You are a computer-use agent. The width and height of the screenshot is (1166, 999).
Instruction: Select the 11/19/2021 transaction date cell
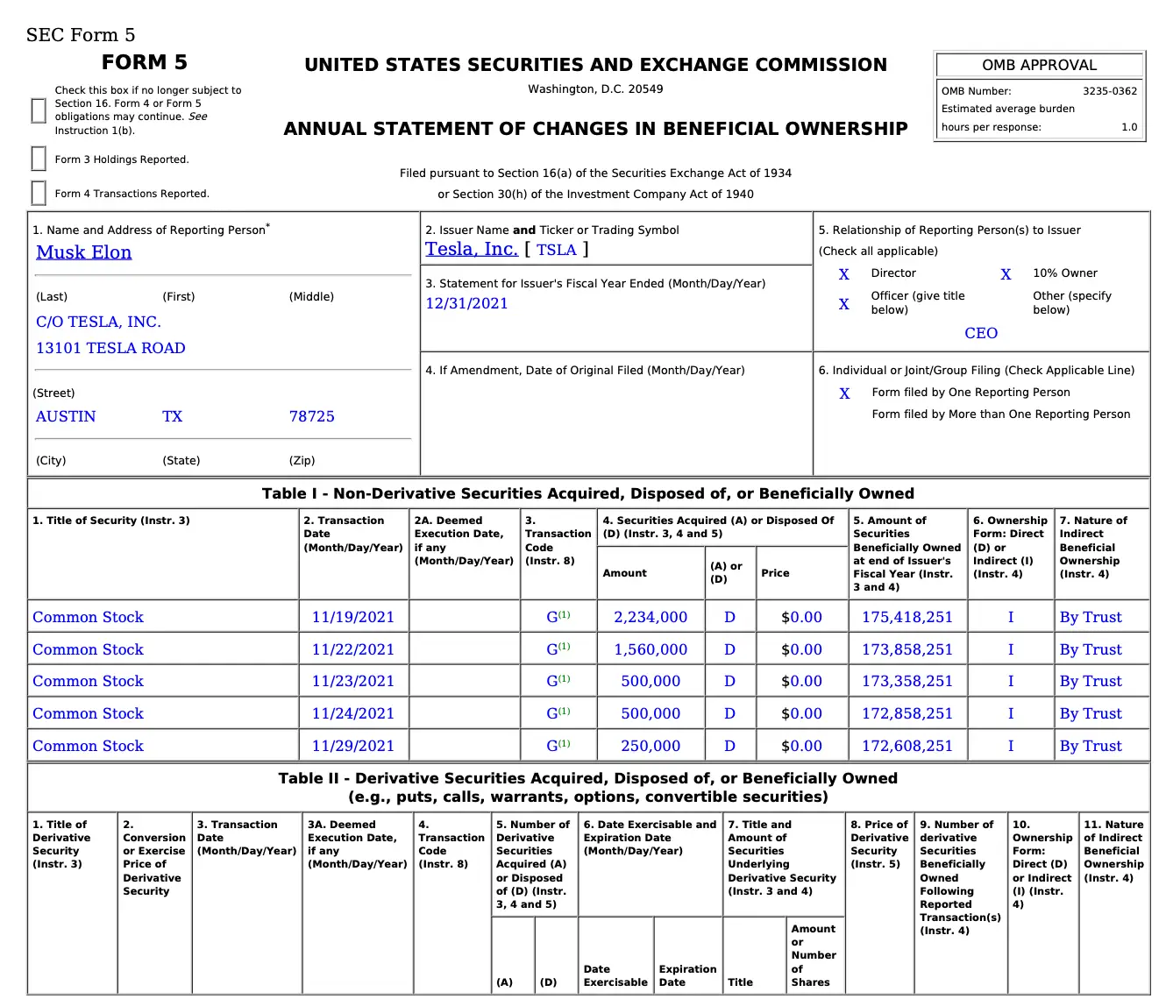[353, 617]
